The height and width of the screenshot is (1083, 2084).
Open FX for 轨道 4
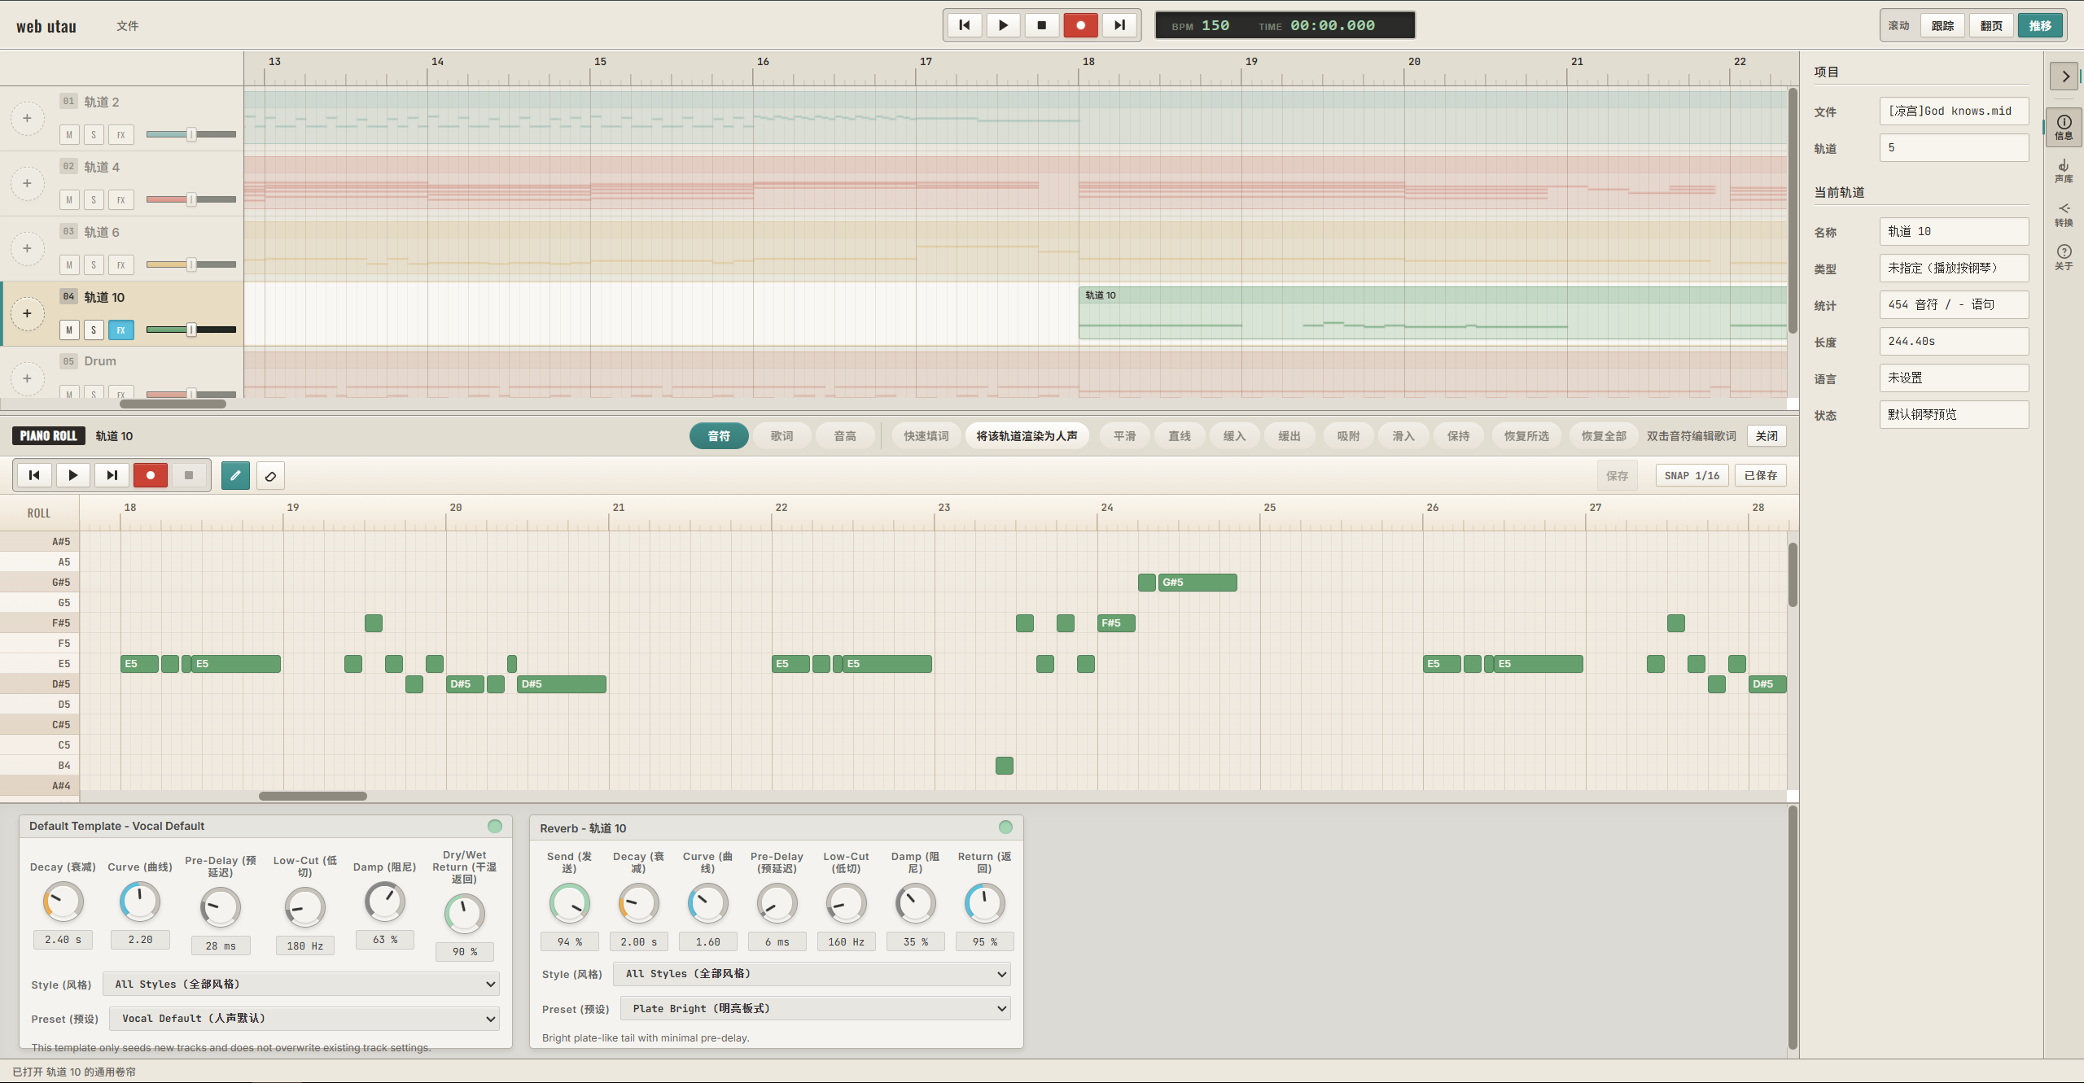(121, 200)
